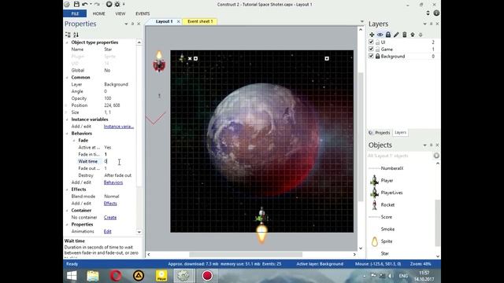The height and width of the screenshot is (283, 504).
Task: Open Objects panel dropdown arrow
Action: pos(424,145)
